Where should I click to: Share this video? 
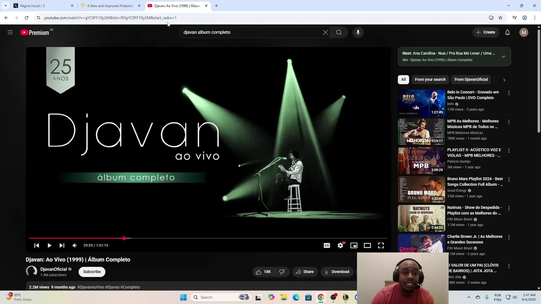click(x=304, y=271)
